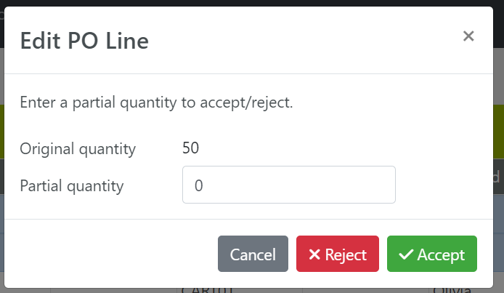This screenshot has height=293, width=504.
Task: Click the partial quantity instruction text
Action: [156, 103]
